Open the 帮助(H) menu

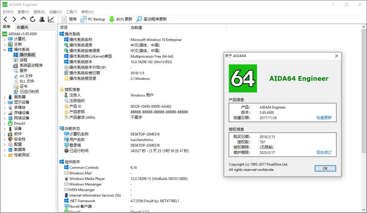[87, 12]
